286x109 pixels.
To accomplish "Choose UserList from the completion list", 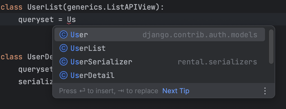I will tap(159, 48).
